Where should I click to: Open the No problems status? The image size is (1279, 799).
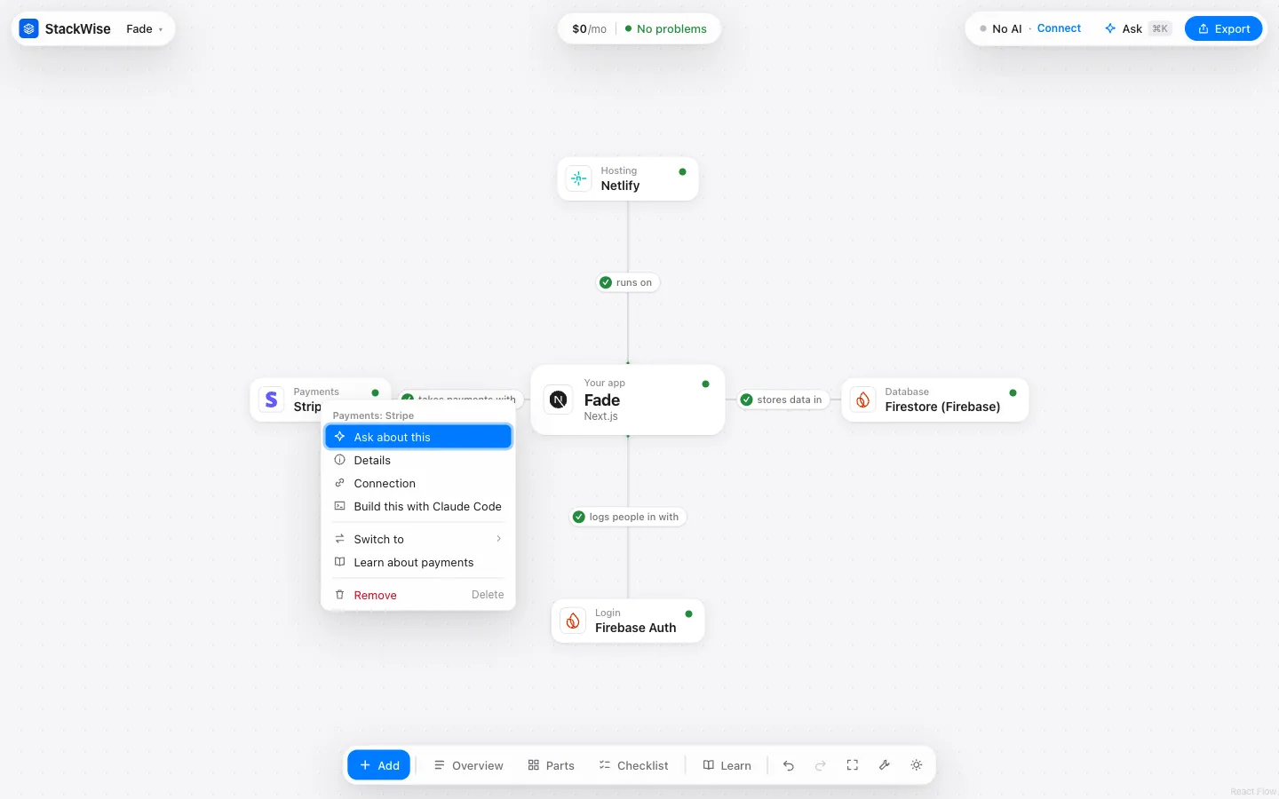[x=665, y=28]
